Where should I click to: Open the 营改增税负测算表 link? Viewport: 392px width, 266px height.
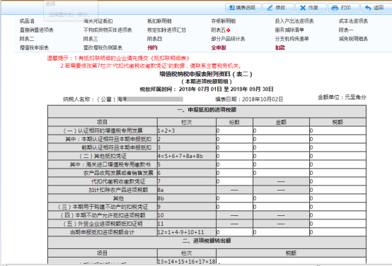tap(103, 47)
